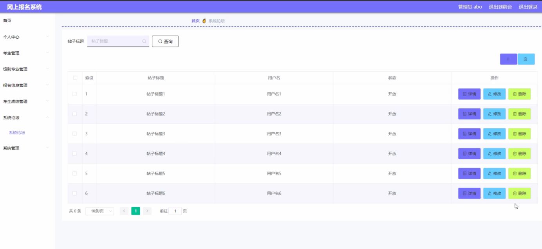The width and height of the screenshot is (542, 249).
Task: Expand the 考生成绩管理 sidebar menu
Action: pyautogui.click(x=27, y=101)
